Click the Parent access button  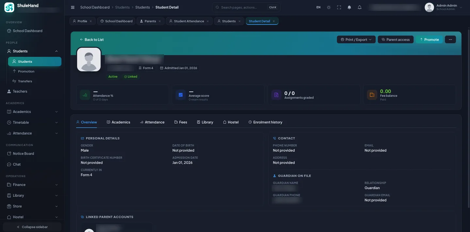coord(396,40)
